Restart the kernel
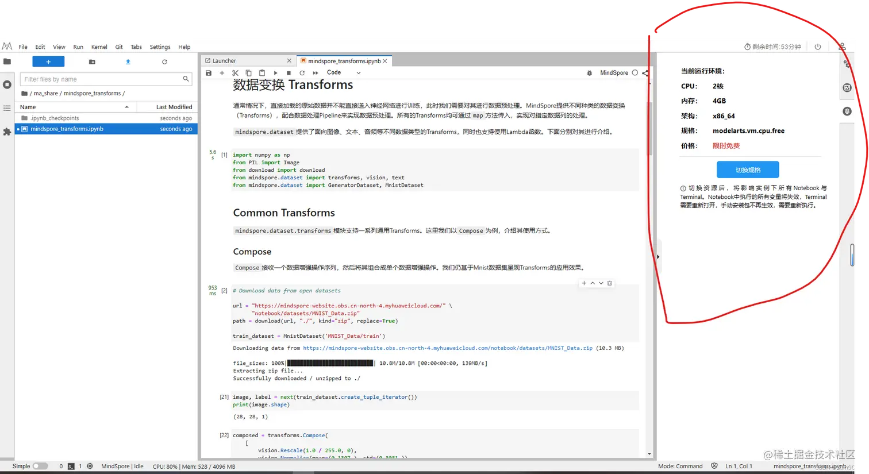 pyautogui.click(x=302, y=73)
